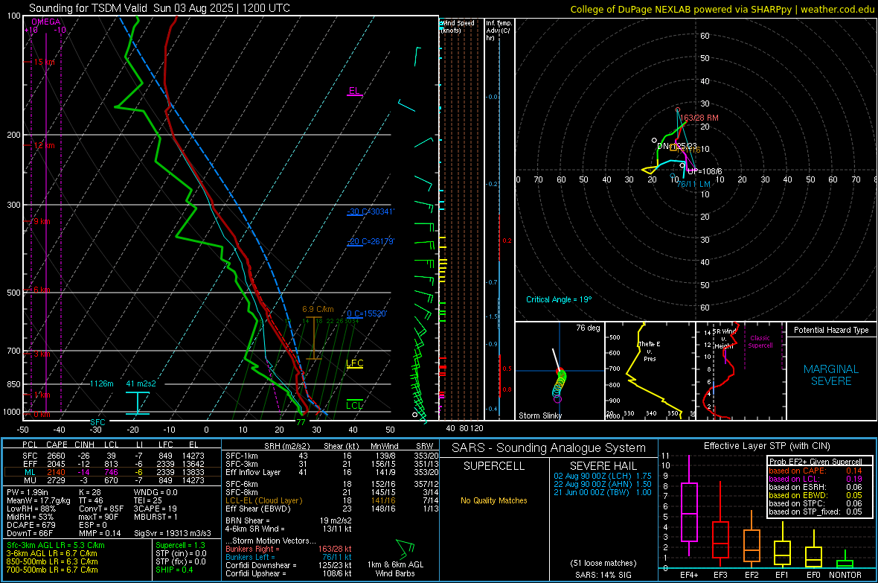Click the CAPE column header

pos(57,445)
